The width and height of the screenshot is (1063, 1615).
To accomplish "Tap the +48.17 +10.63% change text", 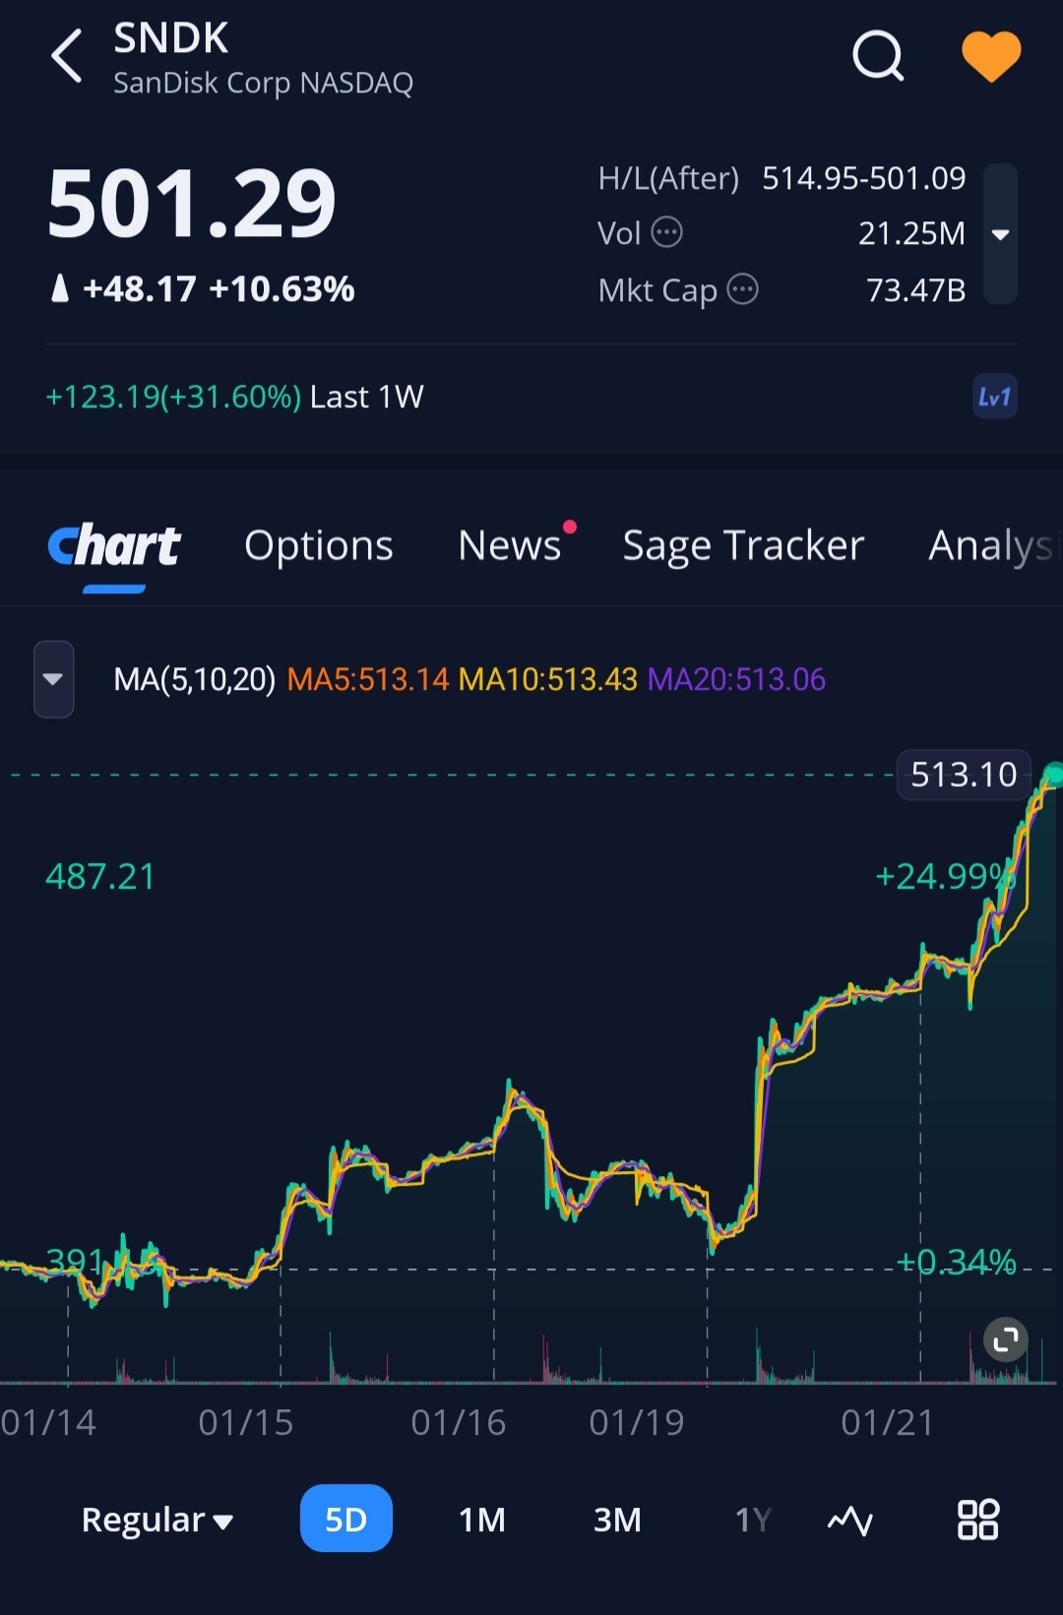I will coord(218,288).
